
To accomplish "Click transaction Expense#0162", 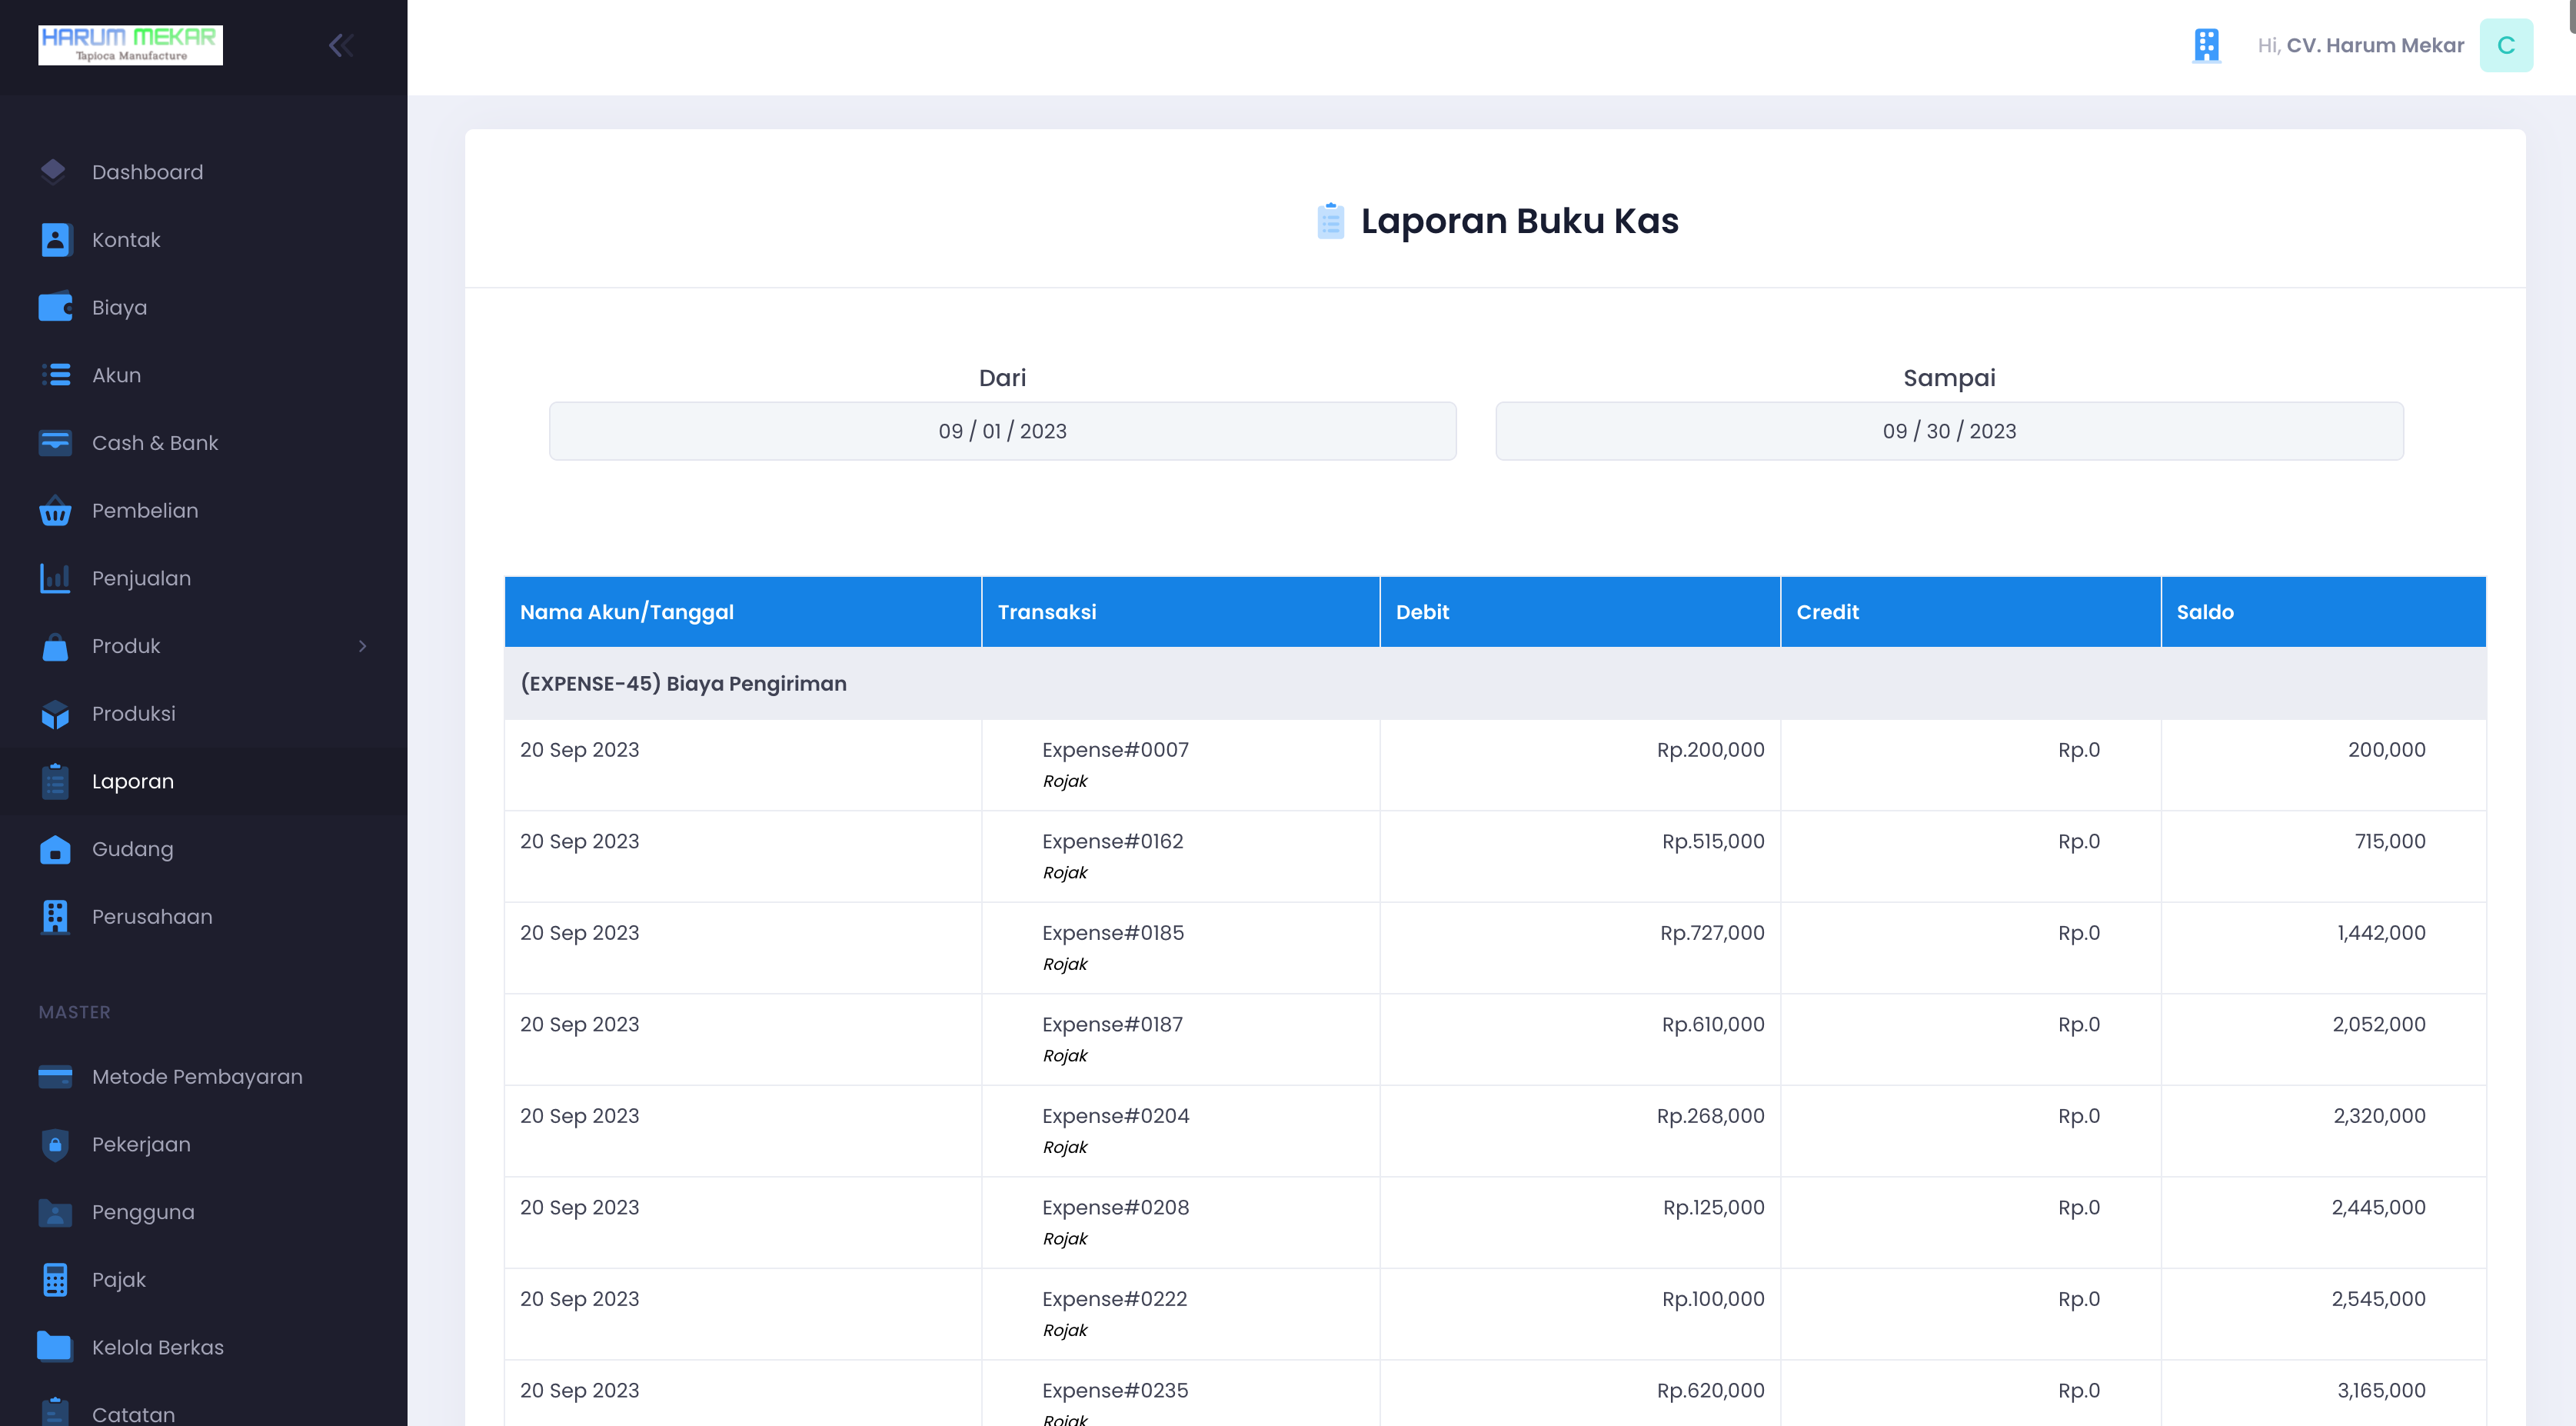I will tap(1112, 842).
